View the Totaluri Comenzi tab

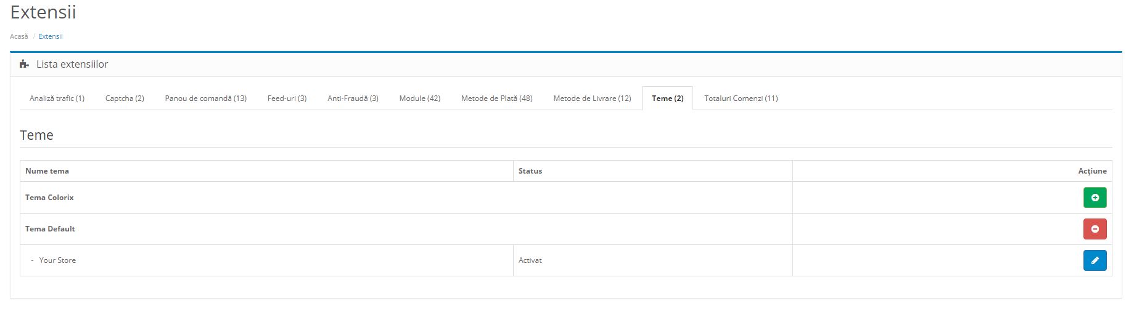click(741, 98)
